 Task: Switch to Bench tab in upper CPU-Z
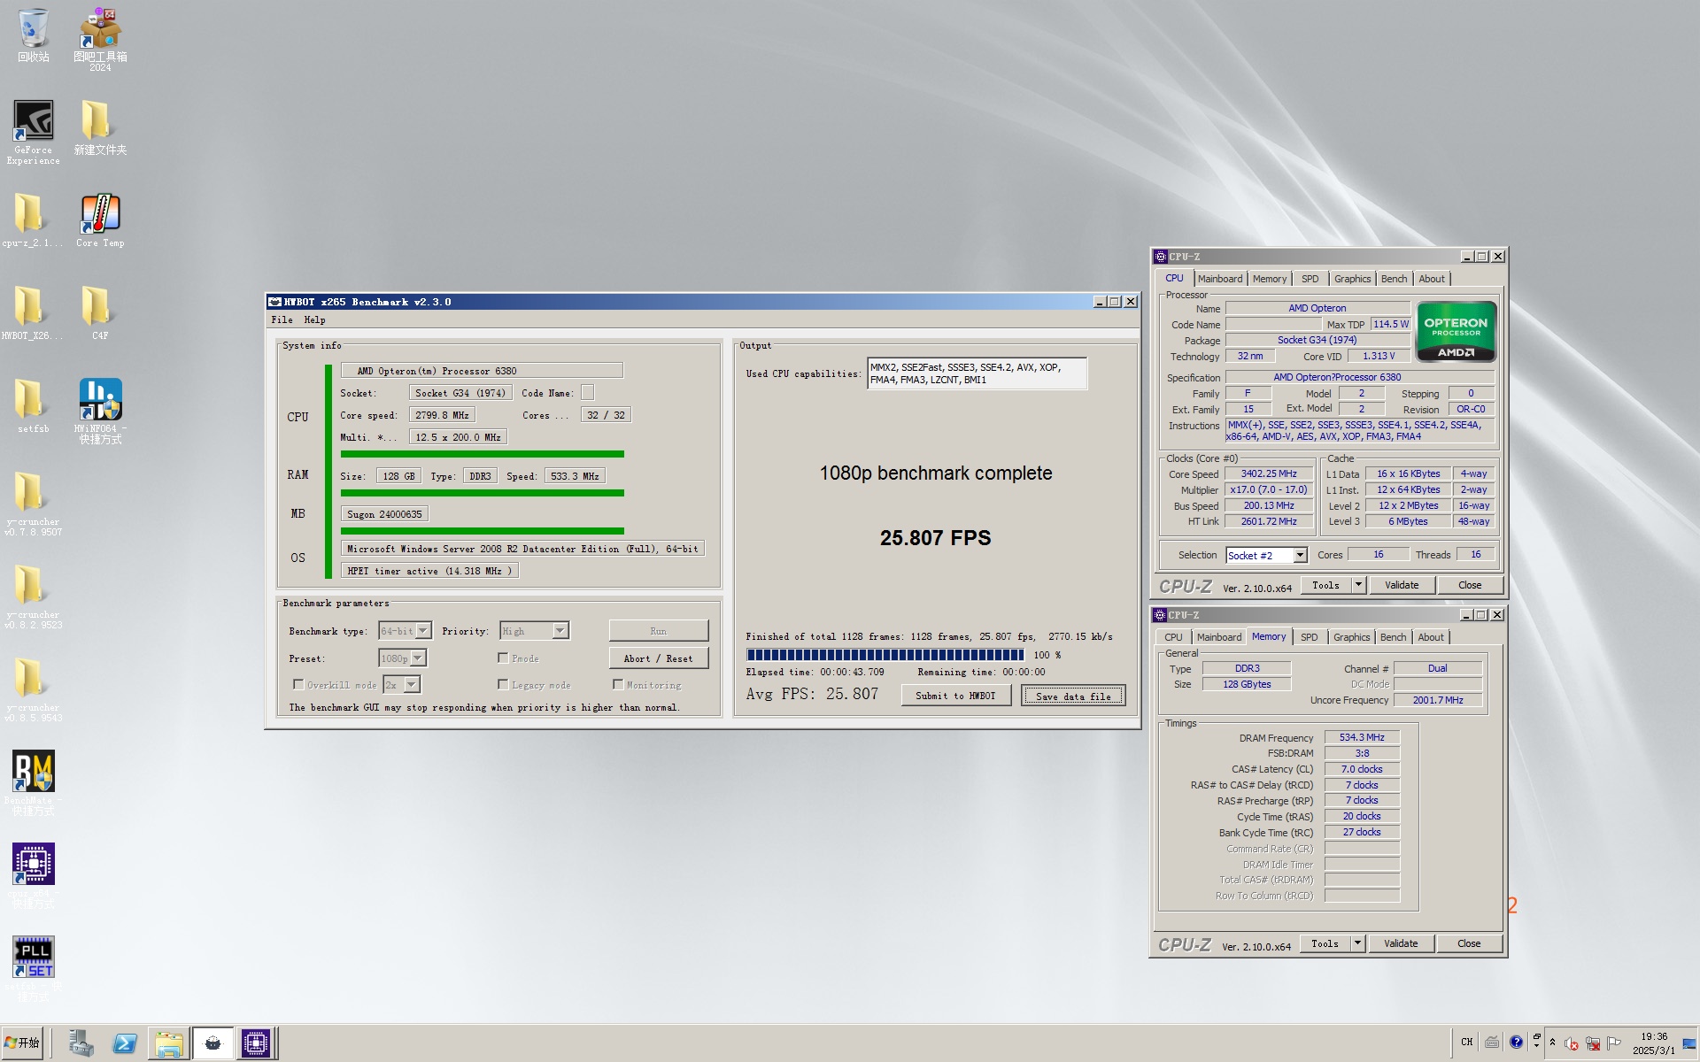click(x=1394, y=279)
